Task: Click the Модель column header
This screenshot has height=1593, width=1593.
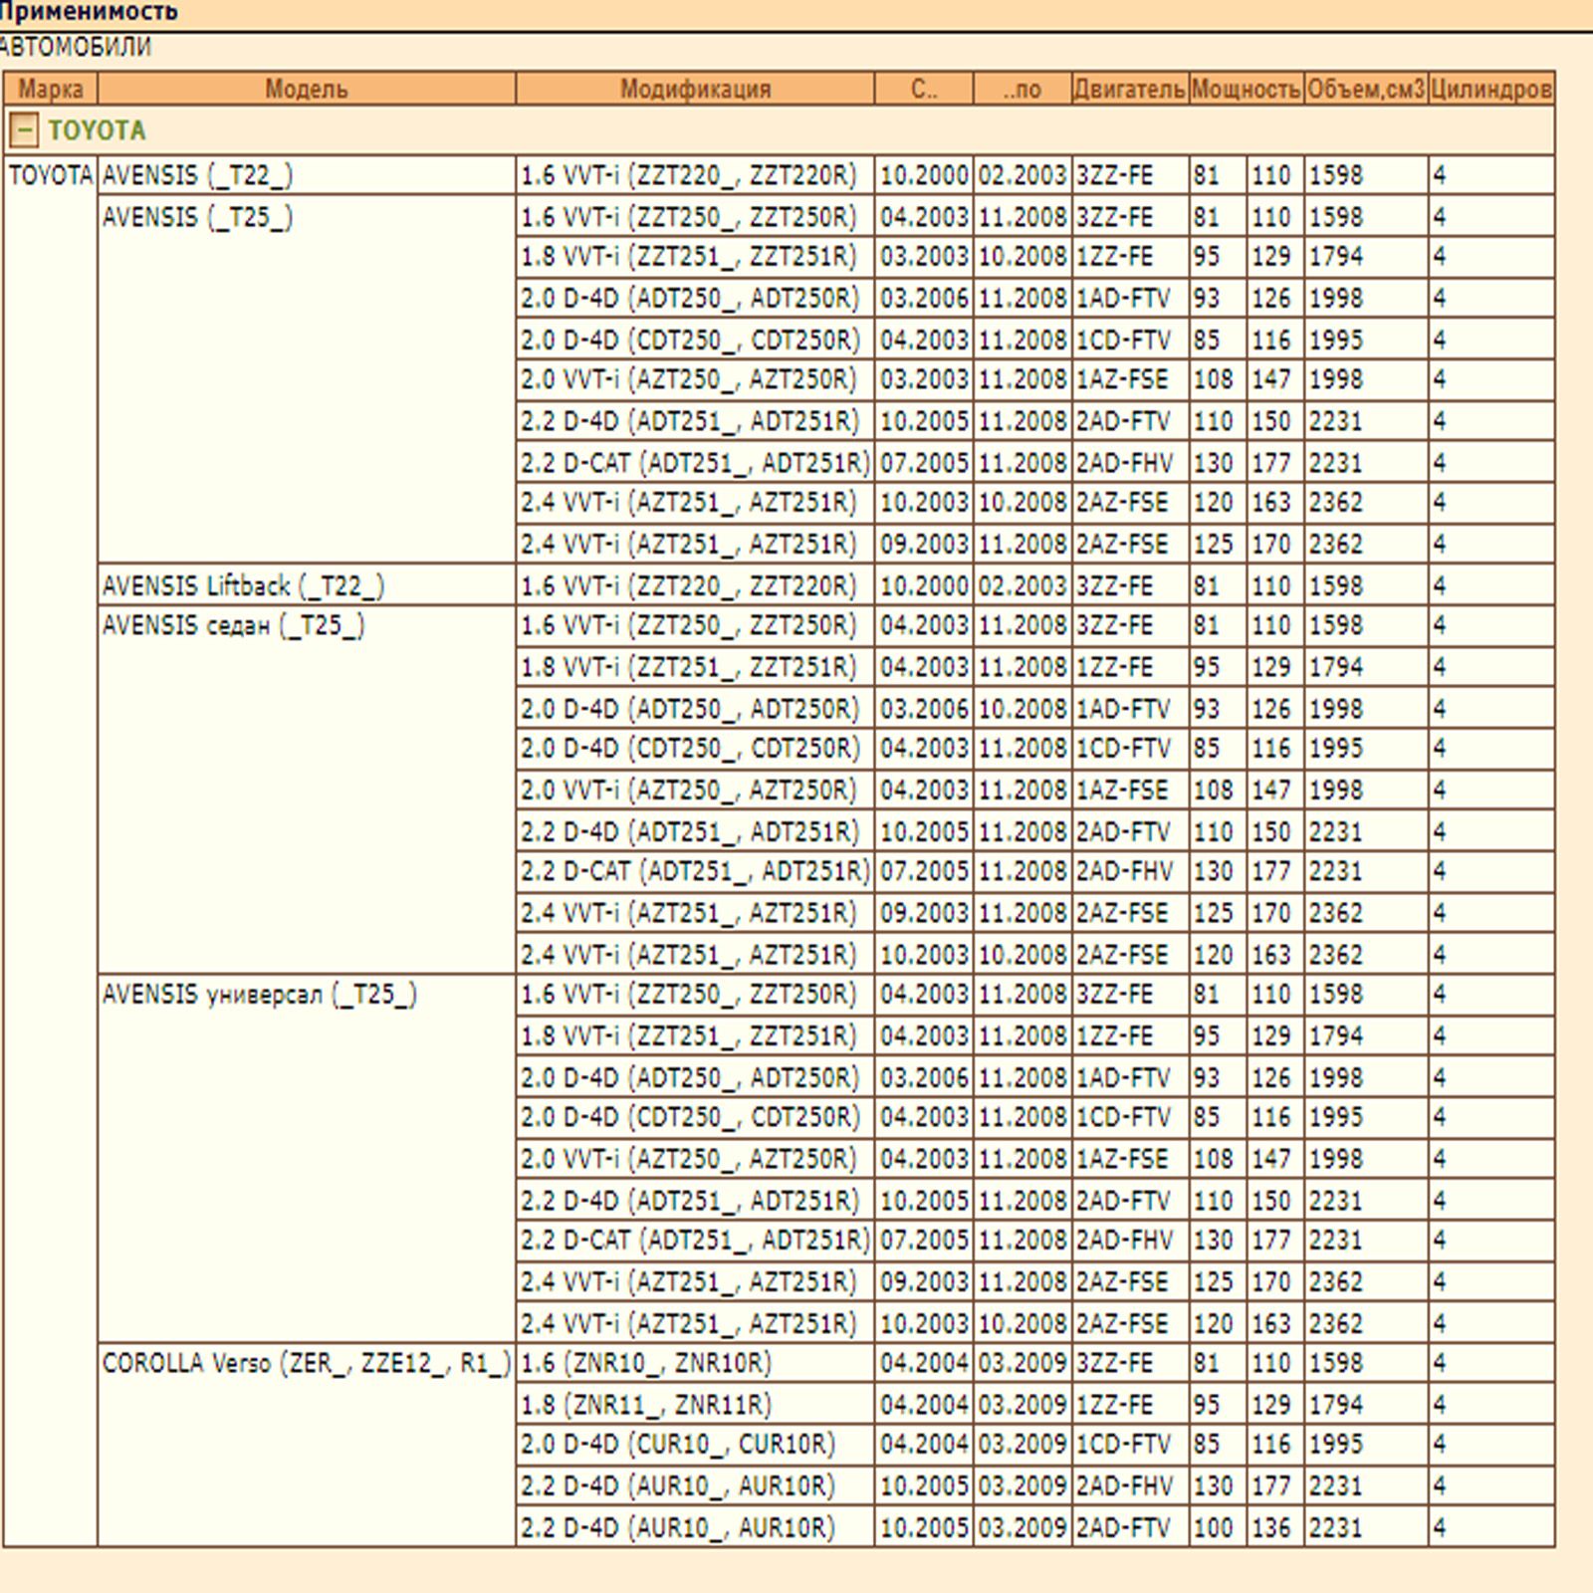Action: (x=306, y=89)
